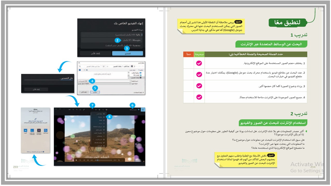Cancel the finish-video dialog with إلغاء الأمر
331x186 pixels.
[96, 53]
